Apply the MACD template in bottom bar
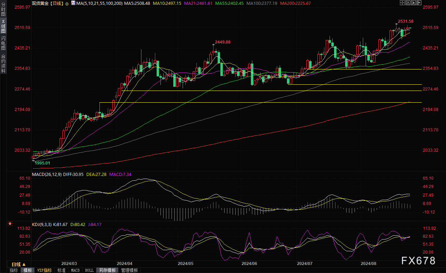Screen dimensions: 446x273 point(75,270)
